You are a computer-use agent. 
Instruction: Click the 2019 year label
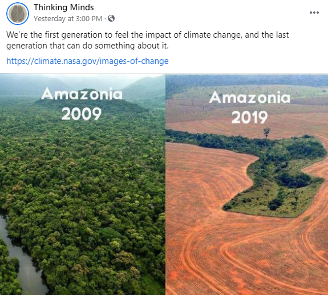(x=249, y=117)
